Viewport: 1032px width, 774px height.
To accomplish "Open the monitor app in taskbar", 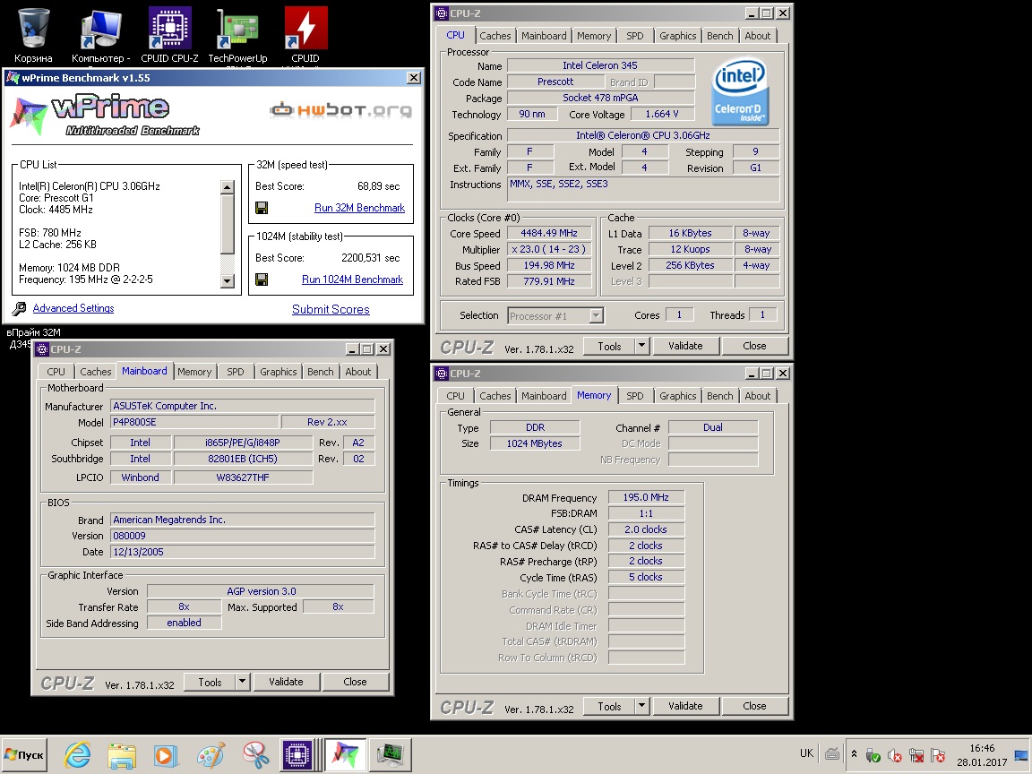I will (x=391, y=755).
